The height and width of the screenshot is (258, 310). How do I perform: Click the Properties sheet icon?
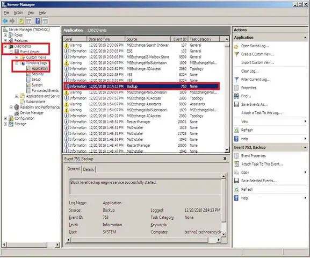[x=236, y=88]
